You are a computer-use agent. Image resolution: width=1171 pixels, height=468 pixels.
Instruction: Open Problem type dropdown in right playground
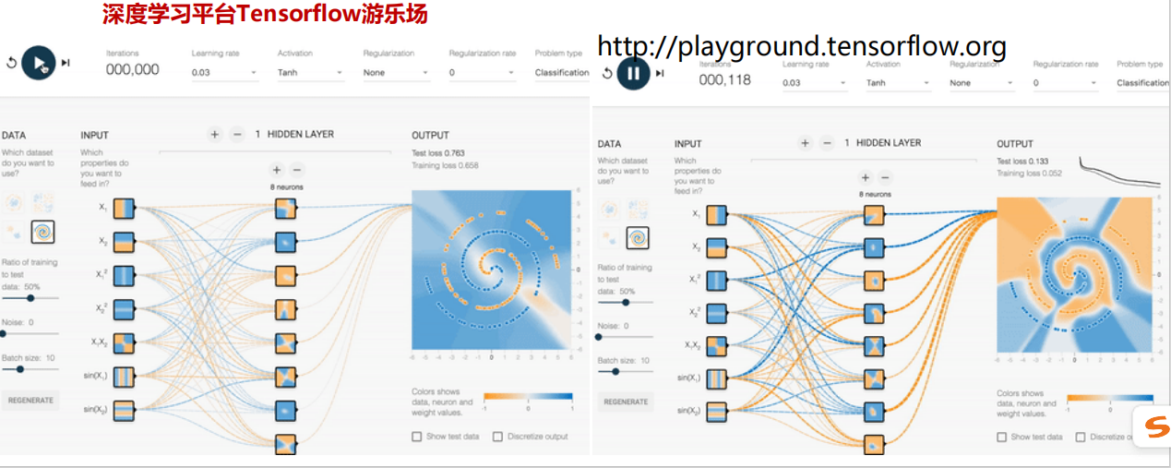(1143, 82)
